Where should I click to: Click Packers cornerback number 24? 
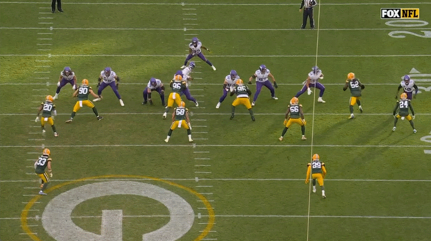tap(404, 113)
